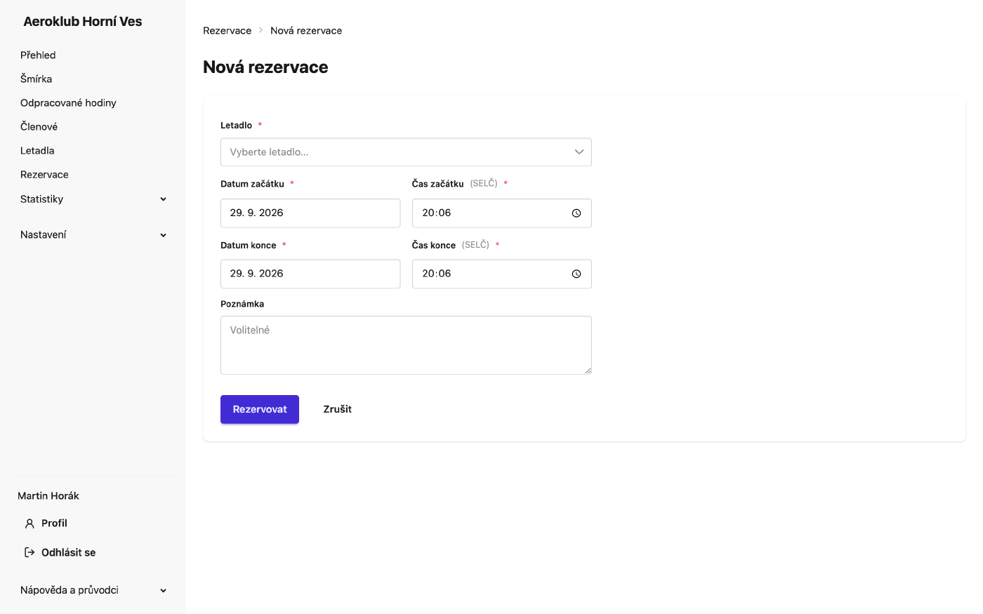The height and width of the screenshot is (614, 983).
Task: Open the Vyberte letadlo dropdown
Action: [x=406, y=152]
